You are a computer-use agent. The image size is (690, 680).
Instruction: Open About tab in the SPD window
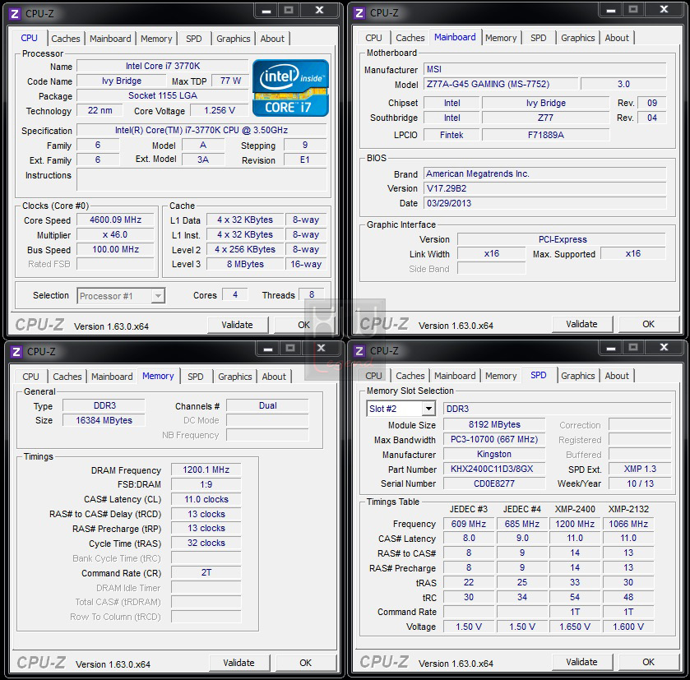[x=617, y=376]
